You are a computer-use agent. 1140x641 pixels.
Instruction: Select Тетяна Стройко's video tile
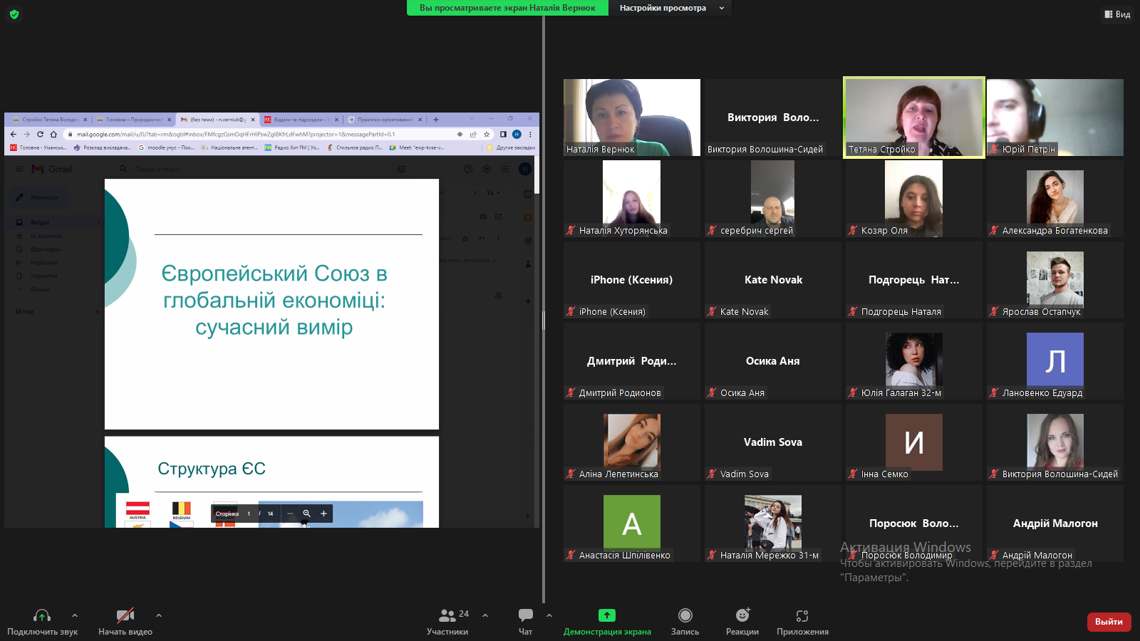click(x=913, y=117)
